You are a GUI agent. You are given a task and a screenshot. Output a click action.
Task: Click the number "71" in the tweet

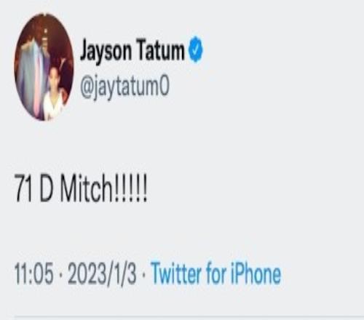pyautogui.click(x=23, y=188)
